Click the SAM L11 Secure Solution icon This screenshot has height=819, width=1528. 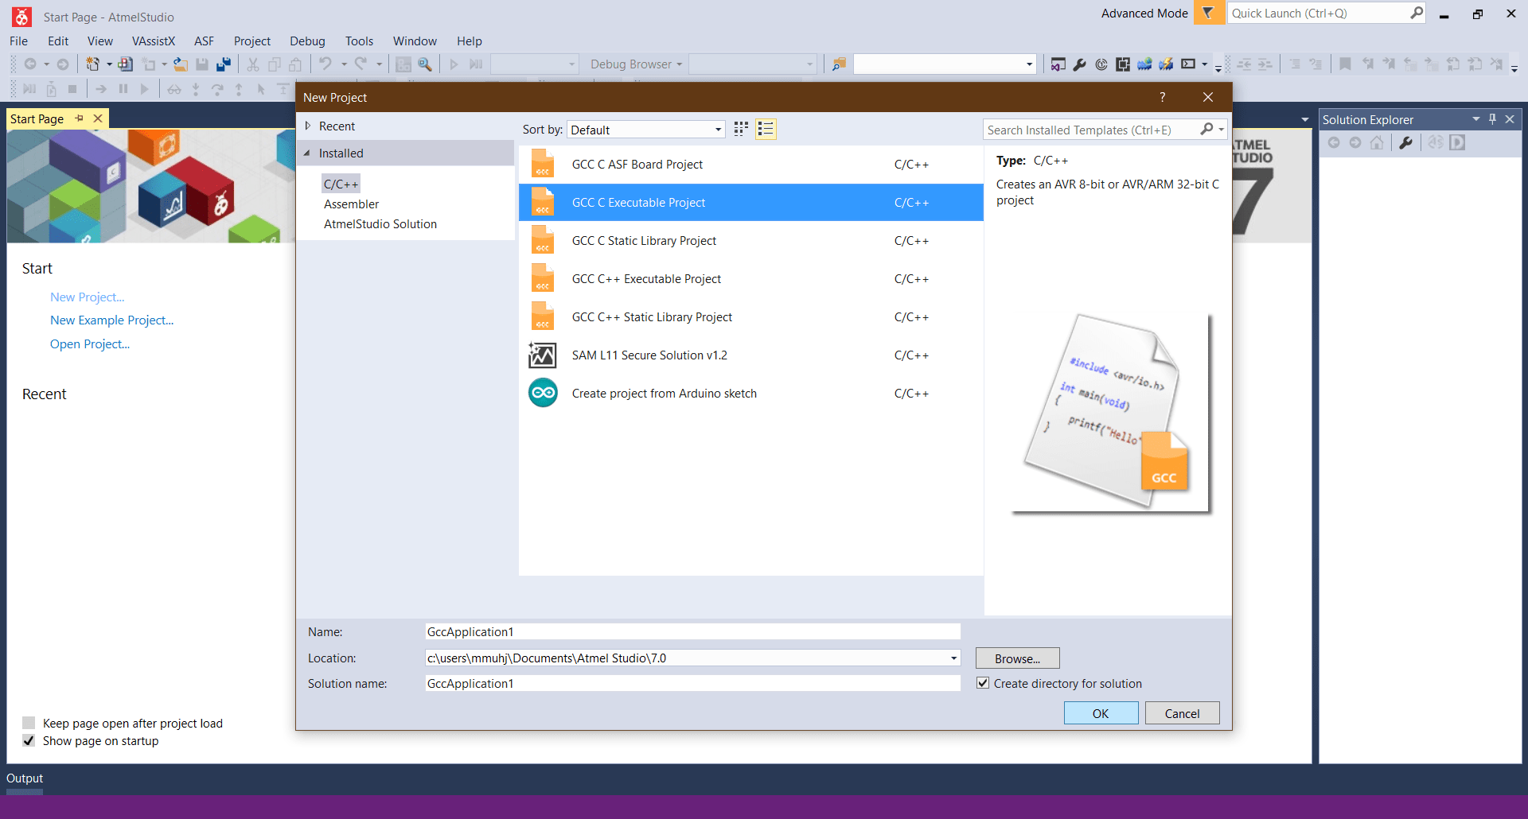coord(543,355)
